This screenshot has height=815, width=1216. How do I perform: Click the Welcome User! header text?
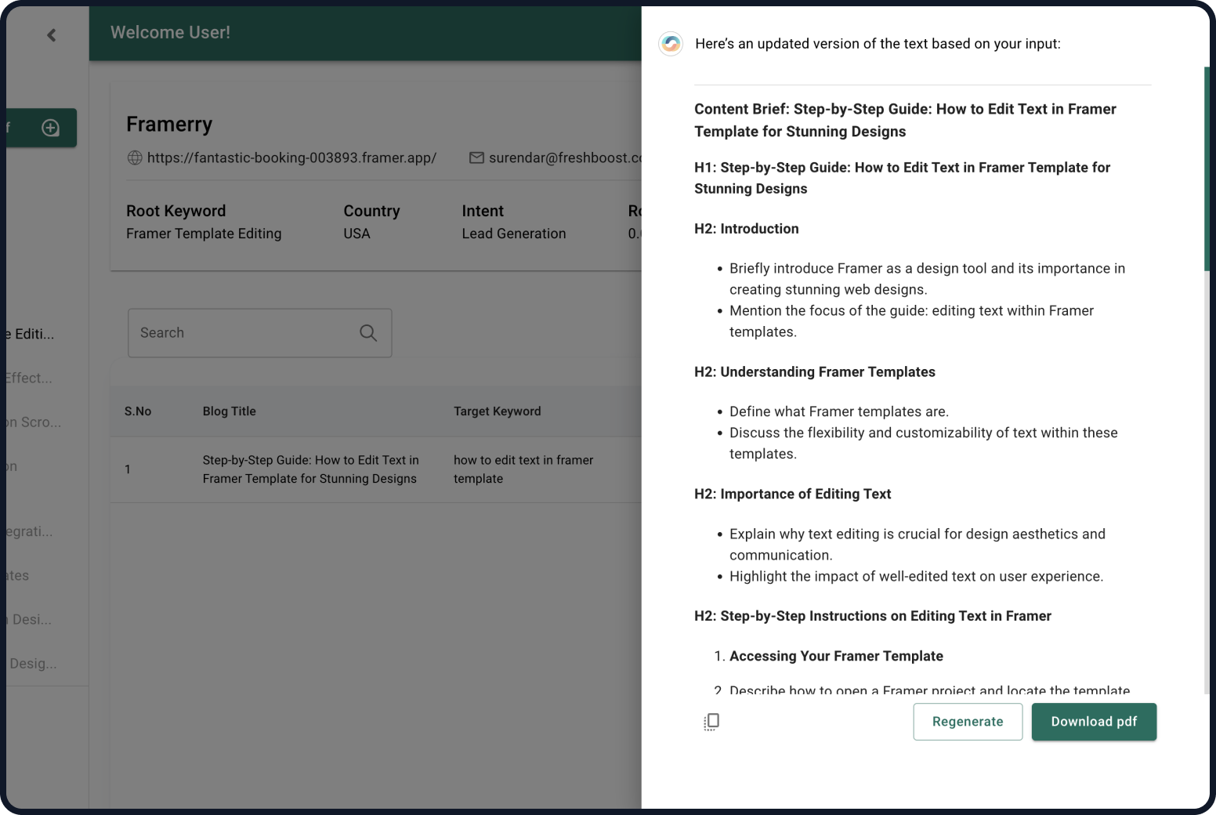point(170,32)
